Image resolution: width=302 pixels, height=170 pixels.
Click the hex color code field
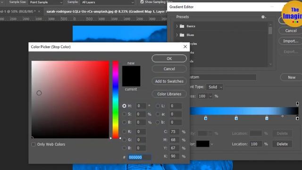pyautogui.click(x=140, y=157)
